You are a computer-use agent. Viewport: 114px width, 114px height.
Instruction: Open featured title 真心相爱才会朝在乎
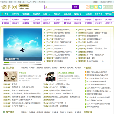66,73
